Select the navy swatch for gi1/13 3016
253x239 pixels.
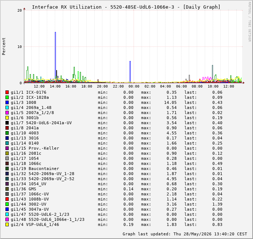(x=7, y=138)
